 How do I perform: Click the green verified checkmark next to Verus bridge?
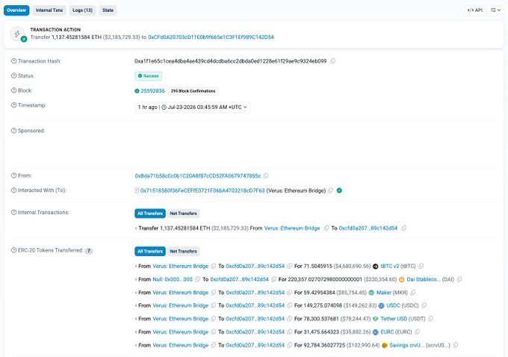coord(339,190)
